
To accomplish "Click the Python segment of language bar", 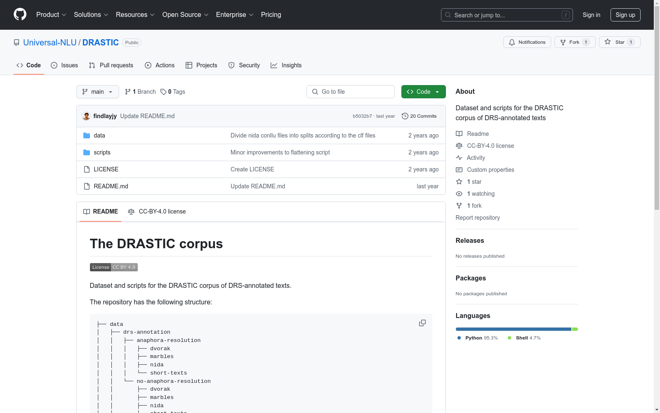I will click(x=514, y=329).
